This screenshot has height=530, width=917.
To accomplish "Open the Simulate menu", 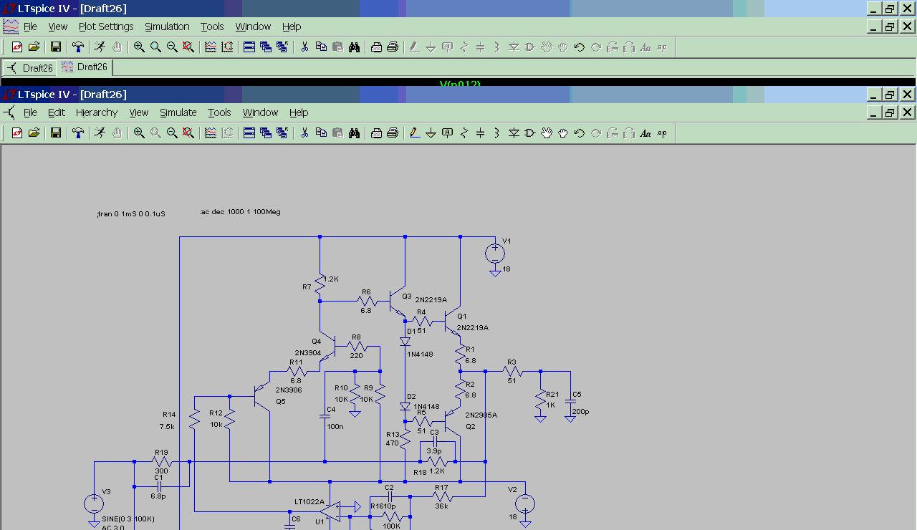I will point(178,112).
